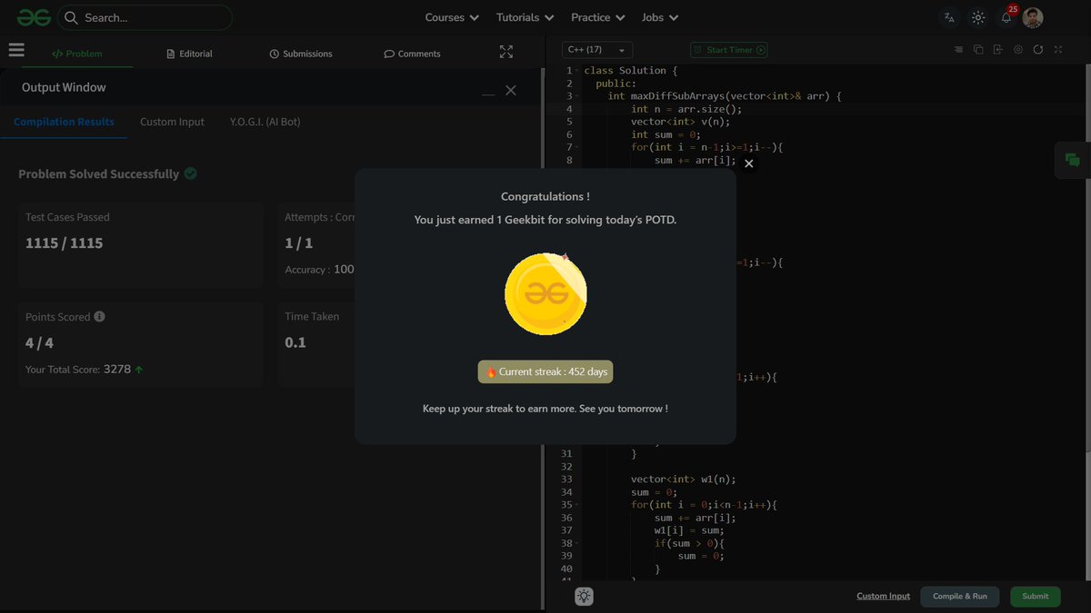Image resolution: width=1091 pixels, height=613 pixels.
Task: Collapse the code fold arrow at line 1
Action: pyautogui.click(x=577, y=71)
